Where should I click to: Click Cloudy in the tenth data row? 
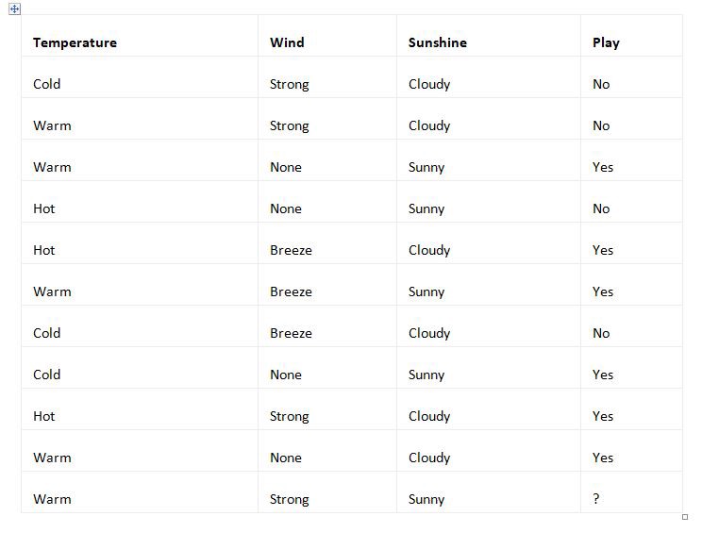click(x=429, y=458)
